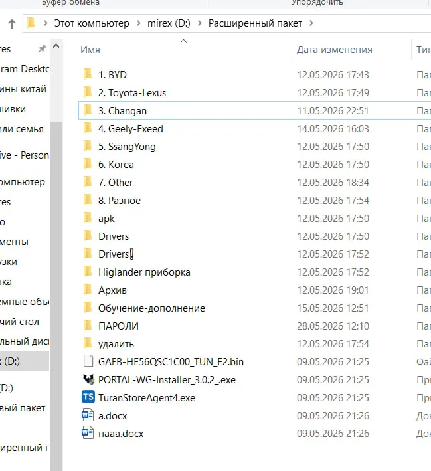
Task: Click the navigation pane scroll up arrow
Action: tap(56, 46)
